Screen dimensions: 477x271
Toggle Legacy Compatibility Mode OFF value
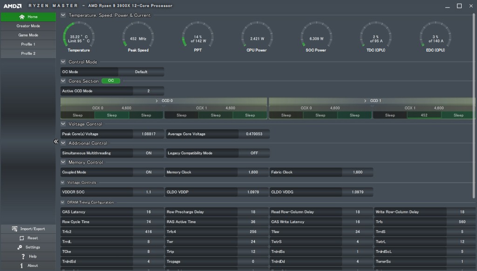pos(254,153)
